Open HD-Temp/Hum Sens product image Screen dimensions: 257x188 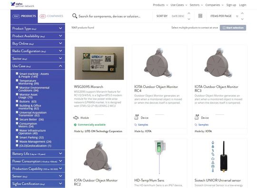click(159, 157)
